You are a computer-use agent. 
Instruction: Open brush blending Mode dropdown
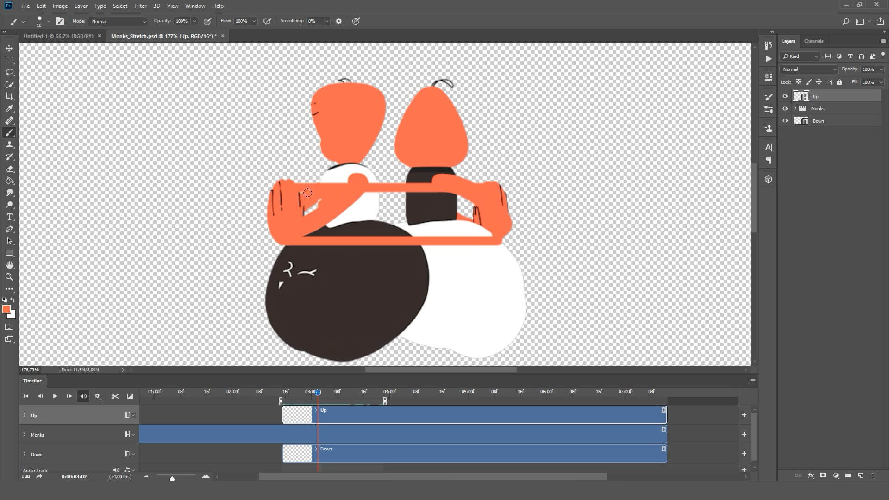point(119,21)
